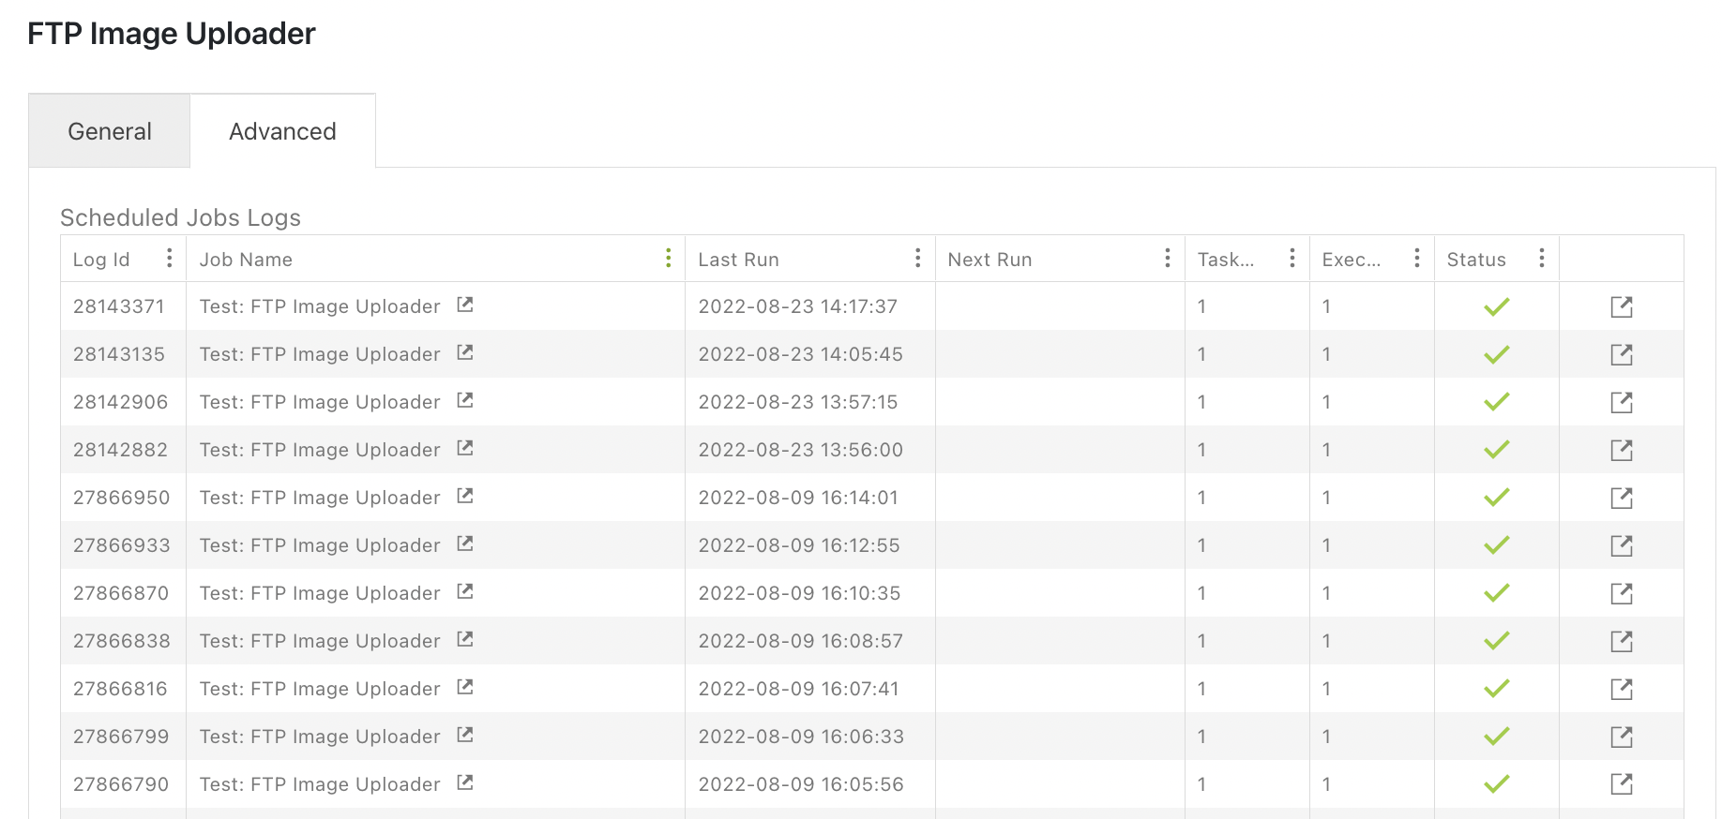Open Task column options menu
Image resolution: width=1722 pixels, height=819 pixels.
tap(1291, 258)
